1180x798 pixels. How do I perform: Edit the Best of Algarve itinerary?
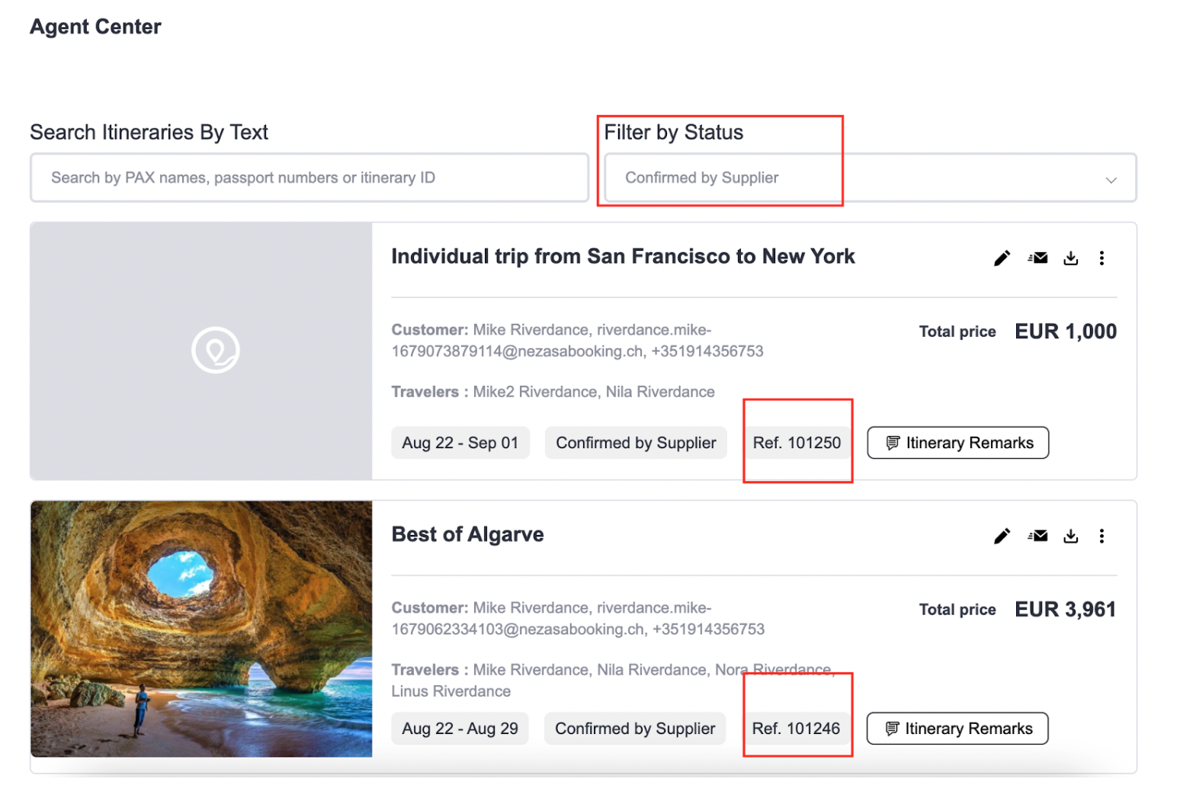click(x=1002, y=537)
